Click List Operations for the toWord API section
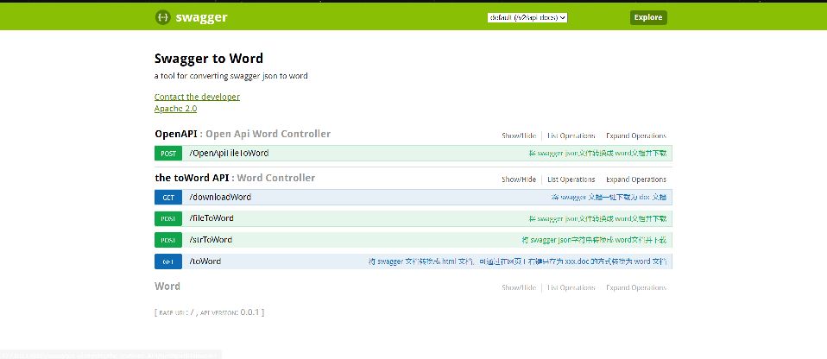 571,179
